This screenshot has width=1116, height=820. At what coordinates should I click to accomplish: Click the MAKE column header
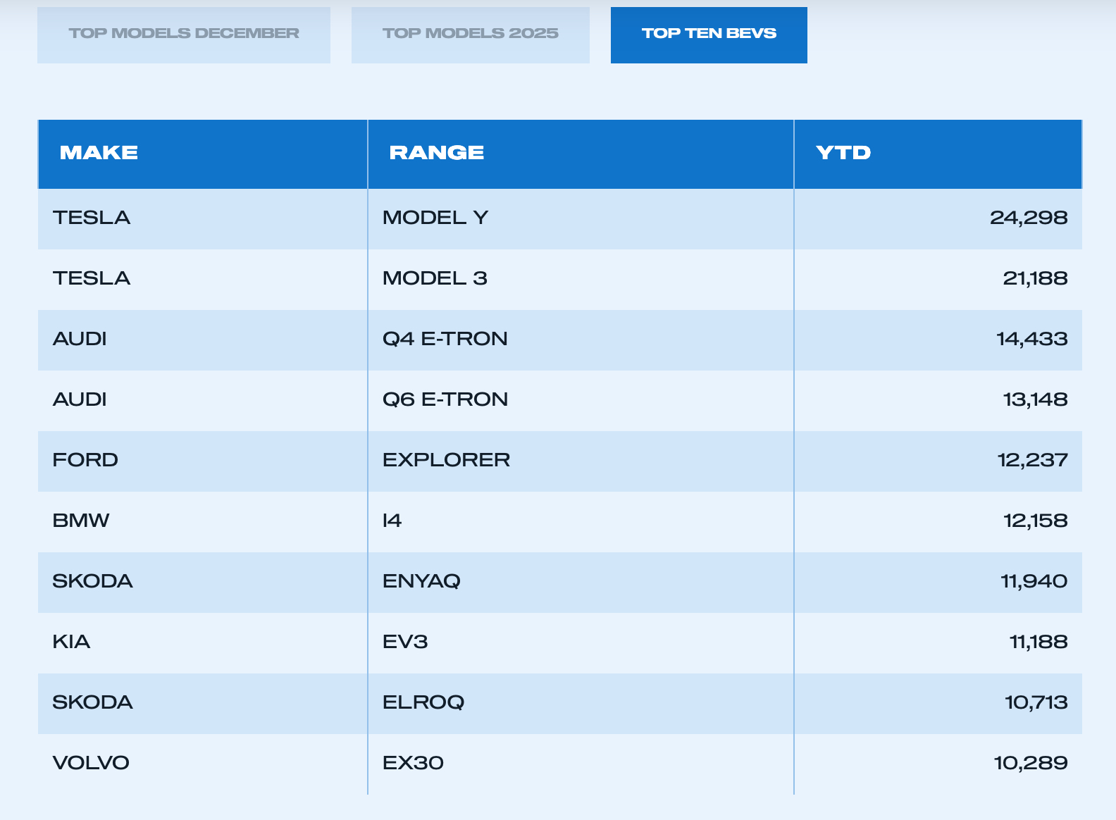[99, 153]
